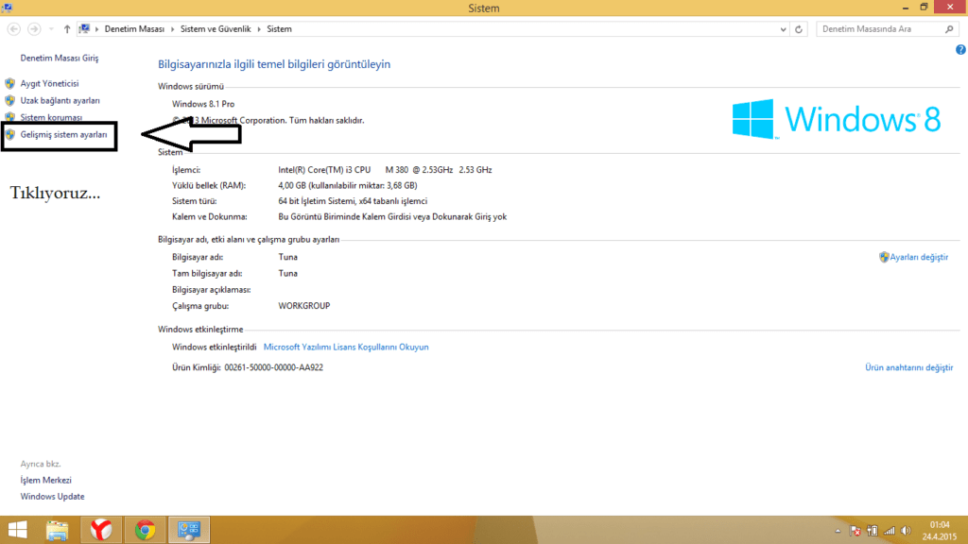Click the volume speaker tray icon
Image resolution: width=968 pixels, height=544 pixels.
907,531
